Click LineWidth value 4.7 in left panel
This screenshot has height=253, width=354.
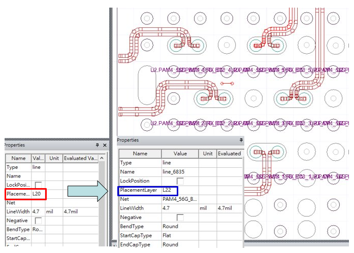(x=36, y=211)
